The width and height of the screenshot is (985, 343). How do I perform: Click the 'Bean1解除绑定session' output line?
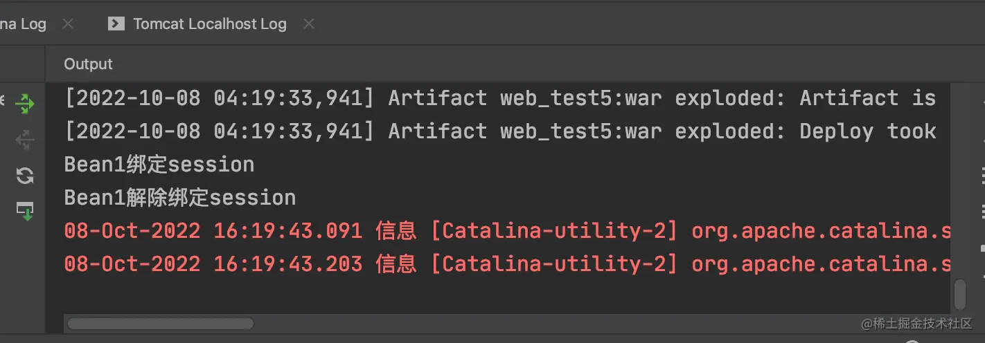180,198
